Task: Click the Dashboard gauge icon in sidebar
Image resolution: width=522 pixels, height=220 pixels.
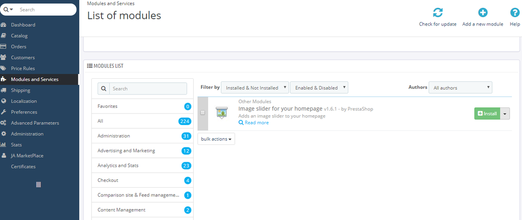Action: (x=3, y=25)
